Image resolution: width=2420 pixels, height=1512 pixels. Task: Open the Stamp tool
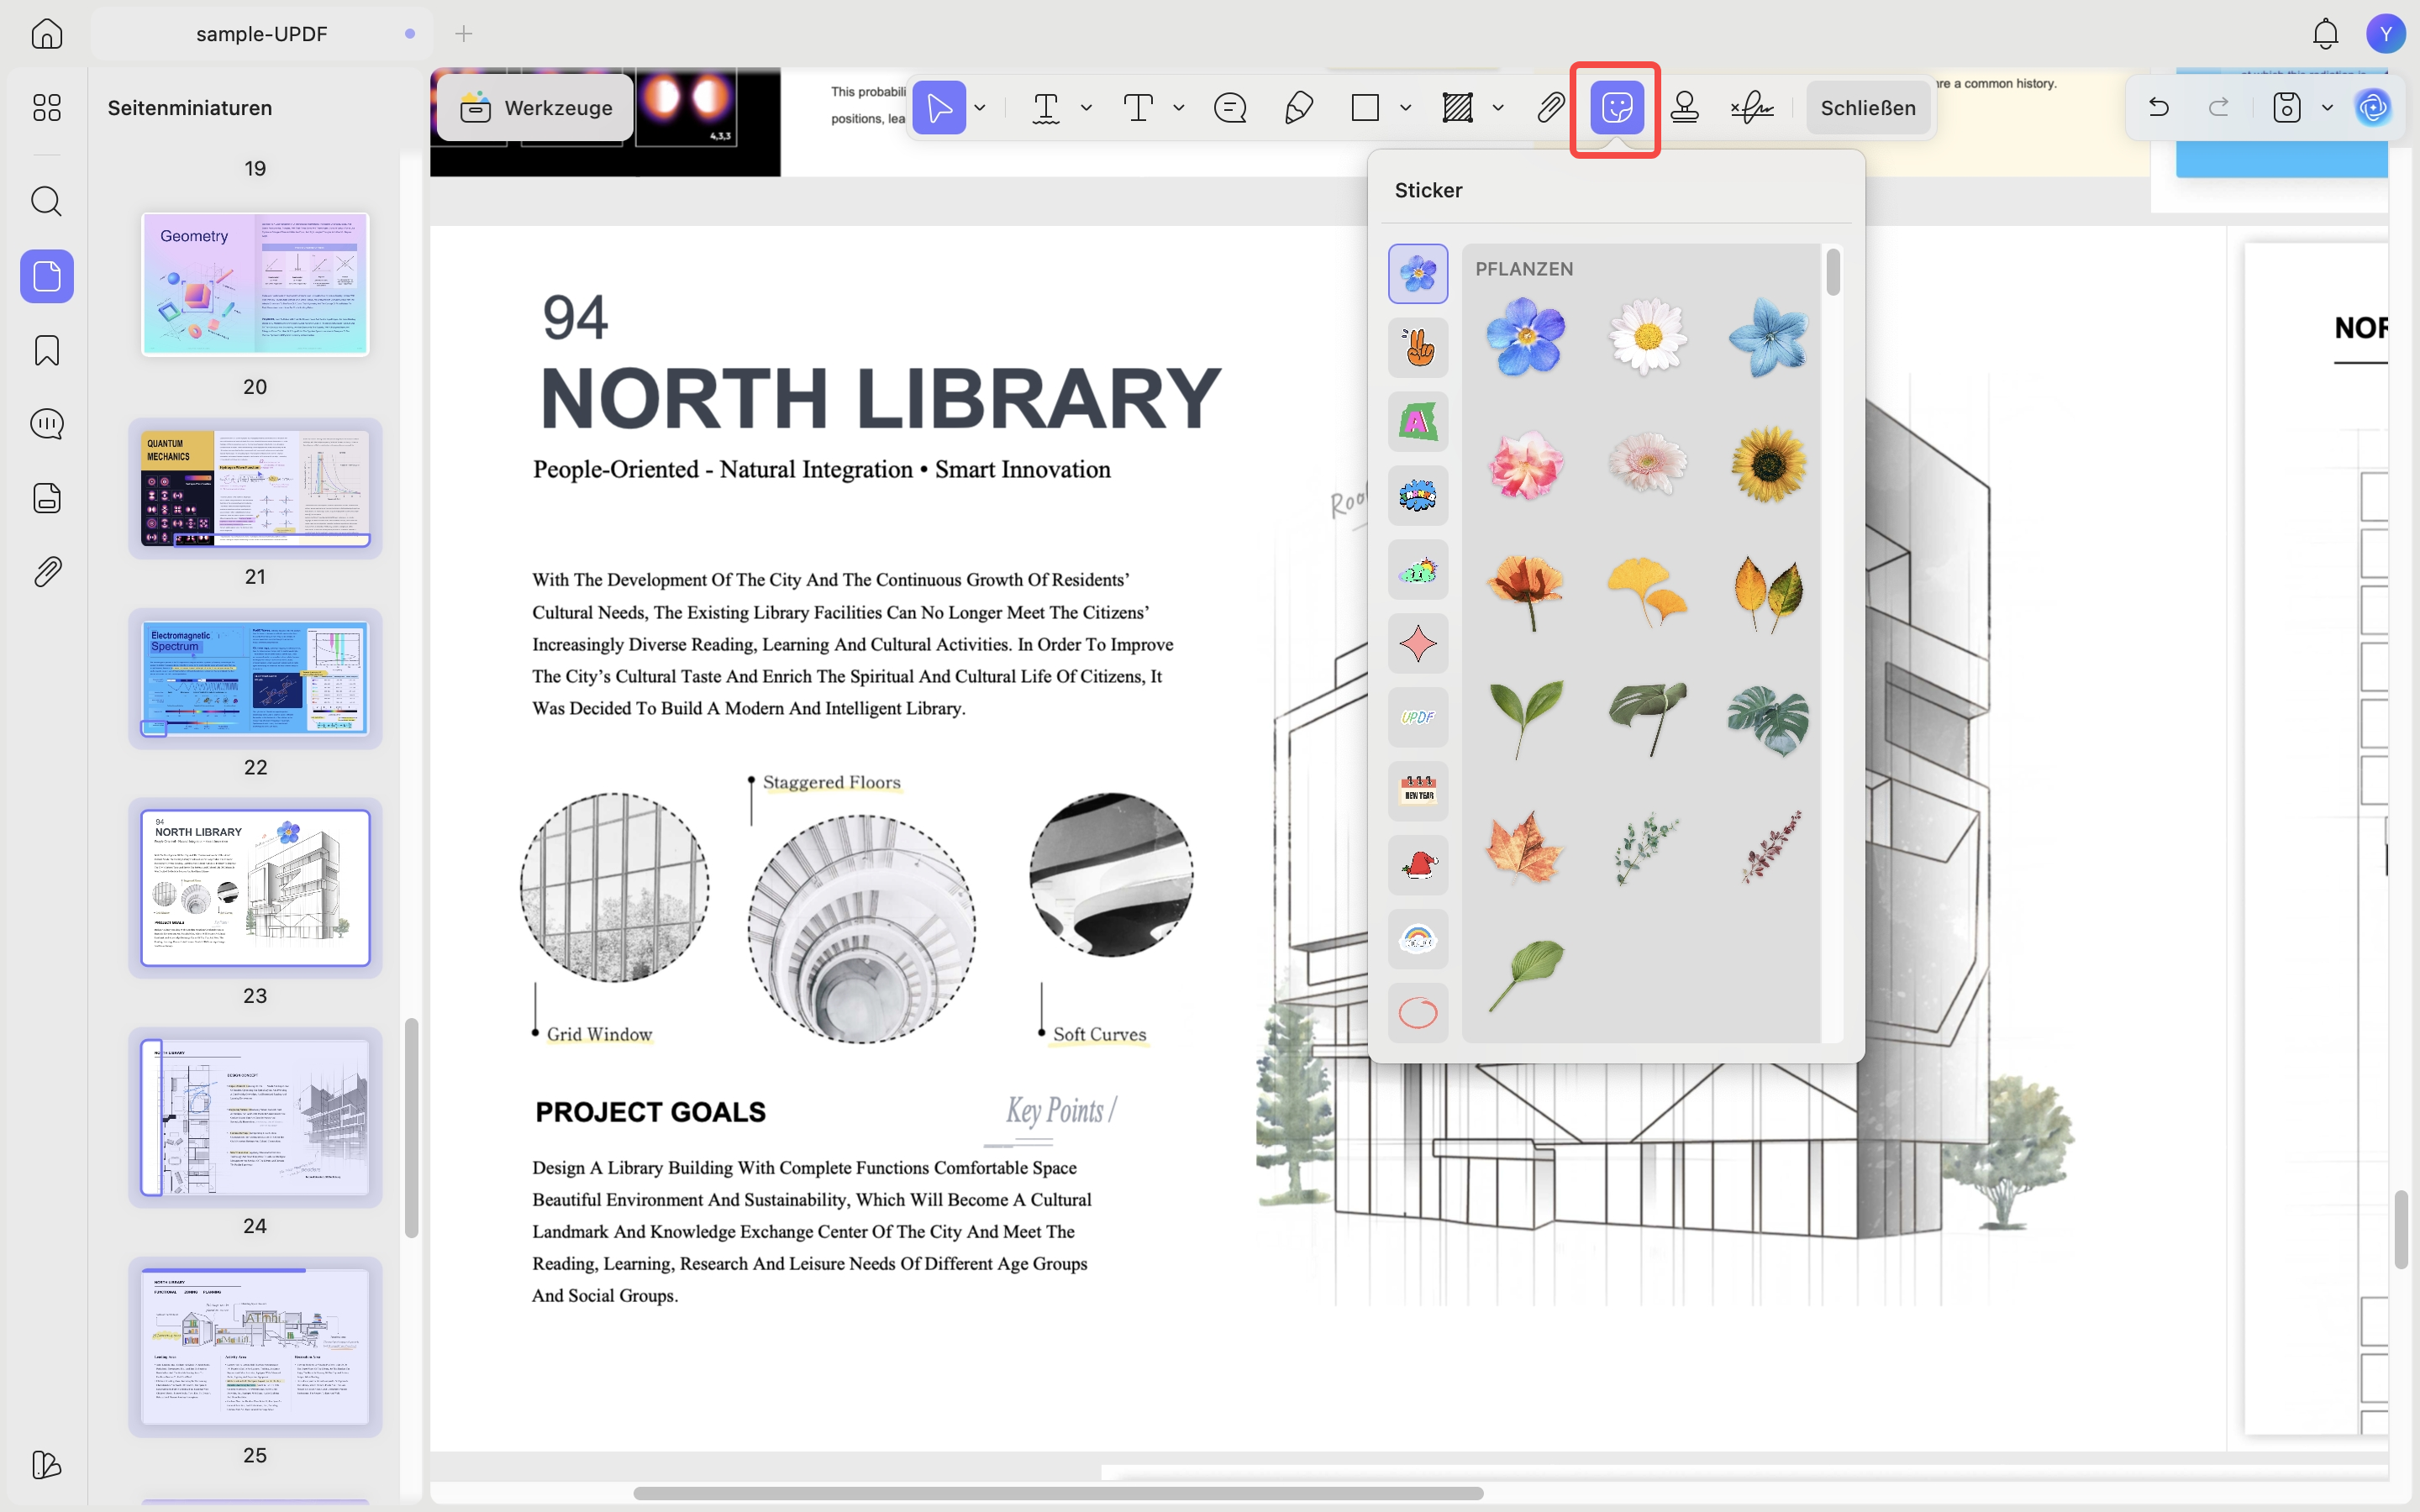coord(1685,107)
